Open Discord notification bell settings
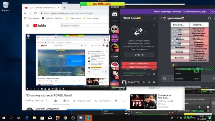Screen dimensions: 215x121 (x=209, y=18)
